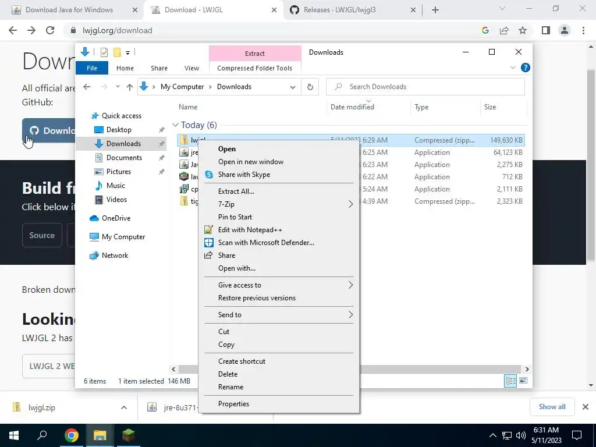This screenshot has width=596, height=447.
Task: Open Videos in the navigation pane
Action: tap(116, 200)
